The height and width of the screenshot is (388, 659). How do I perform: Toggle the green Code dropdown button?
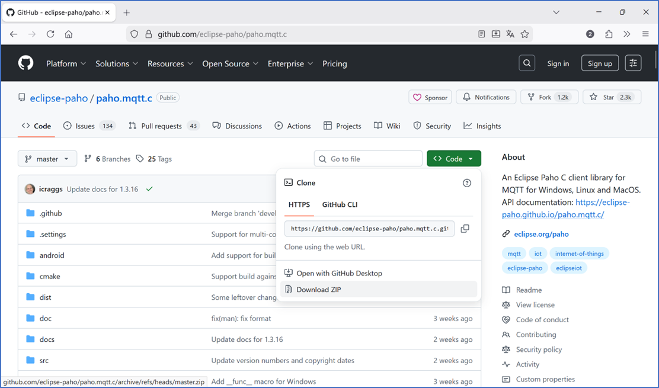tap(453, 159)
